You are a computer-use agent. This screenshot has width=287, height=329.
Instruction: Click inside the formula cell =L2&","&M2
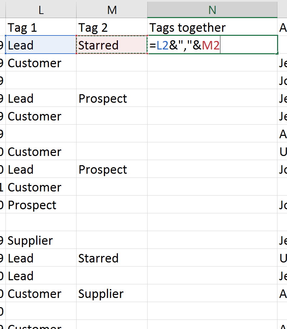tap(213, 45)
